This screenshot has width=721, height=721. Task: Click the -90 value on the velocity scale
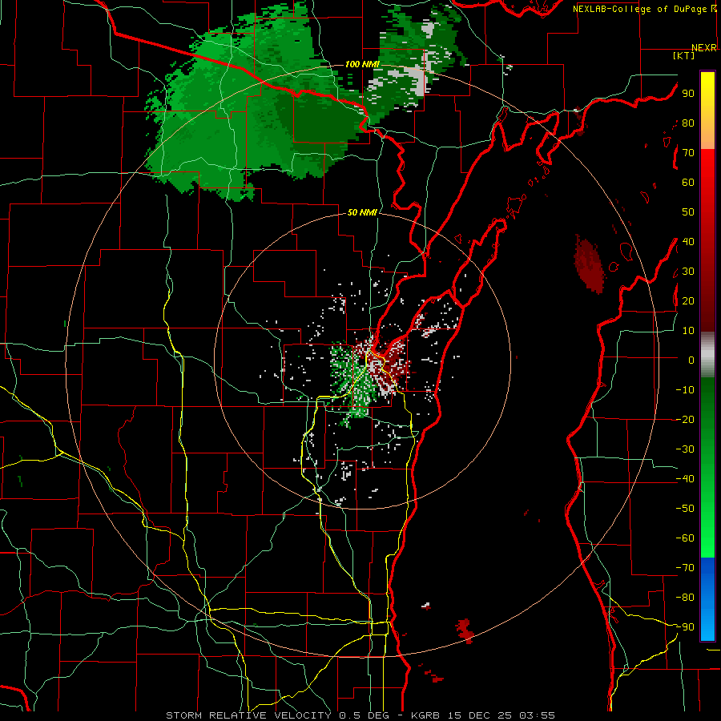(685, 627)
